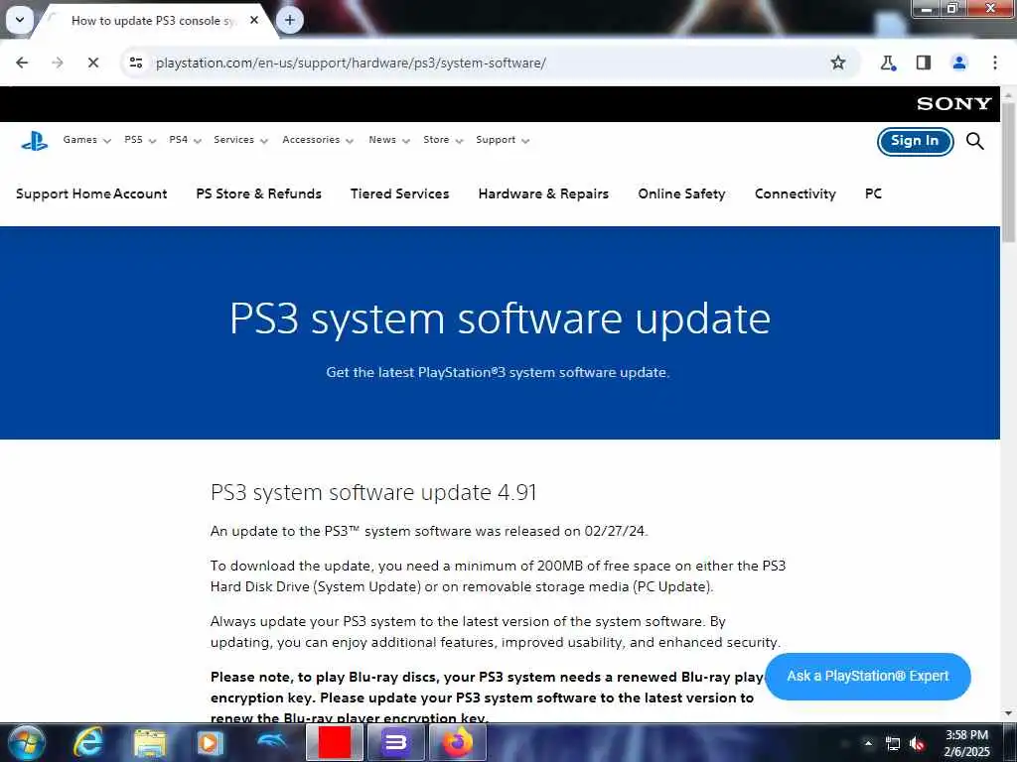1017x762 pixels.
Task: Open the Chrome three-dot menu
Action: [994, 63]
